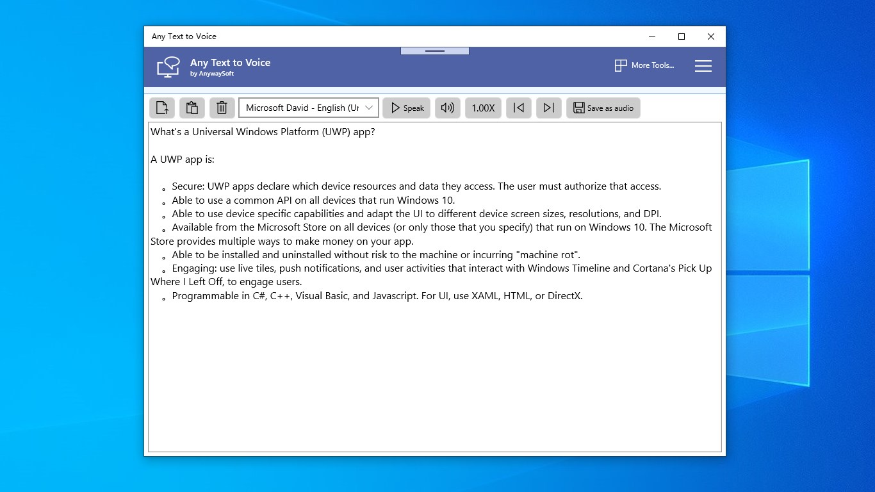This screenshot has height=492, width=875.
Task: Skip forward to the next sentence
Action: [x=548, y=108]
